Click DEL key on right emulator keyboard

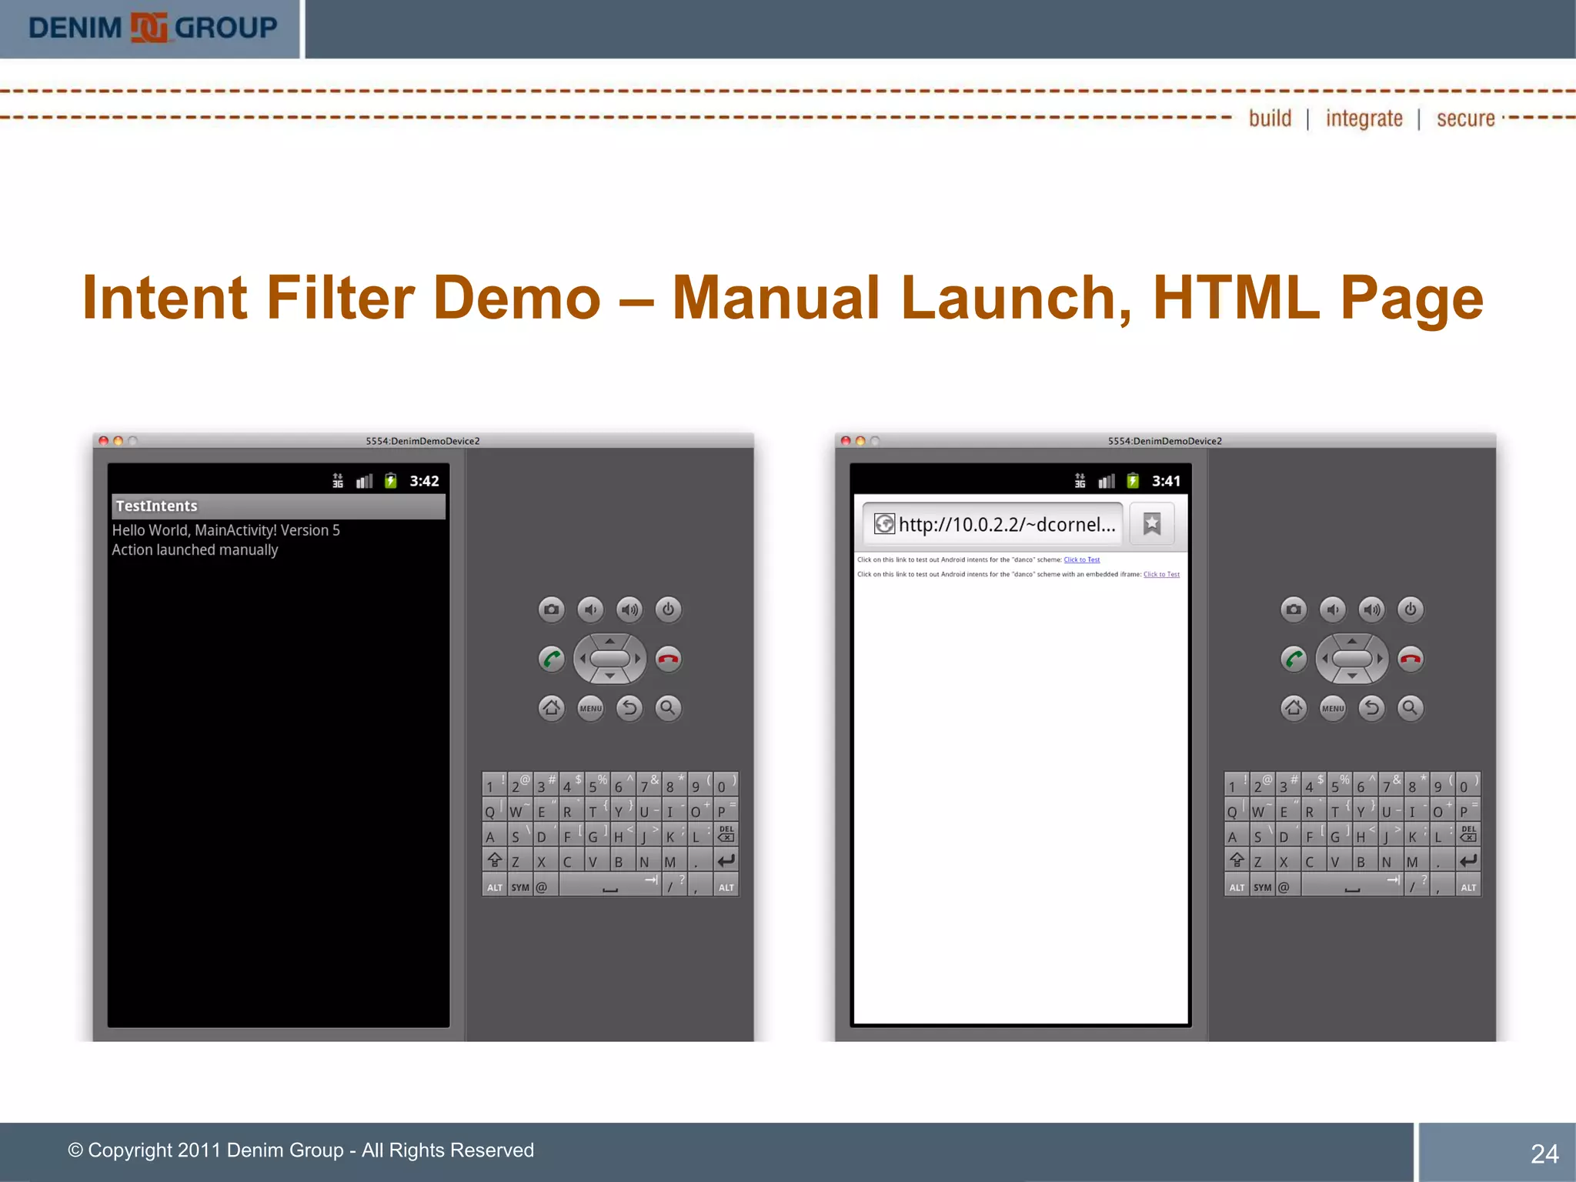(x=1468, y=835)
